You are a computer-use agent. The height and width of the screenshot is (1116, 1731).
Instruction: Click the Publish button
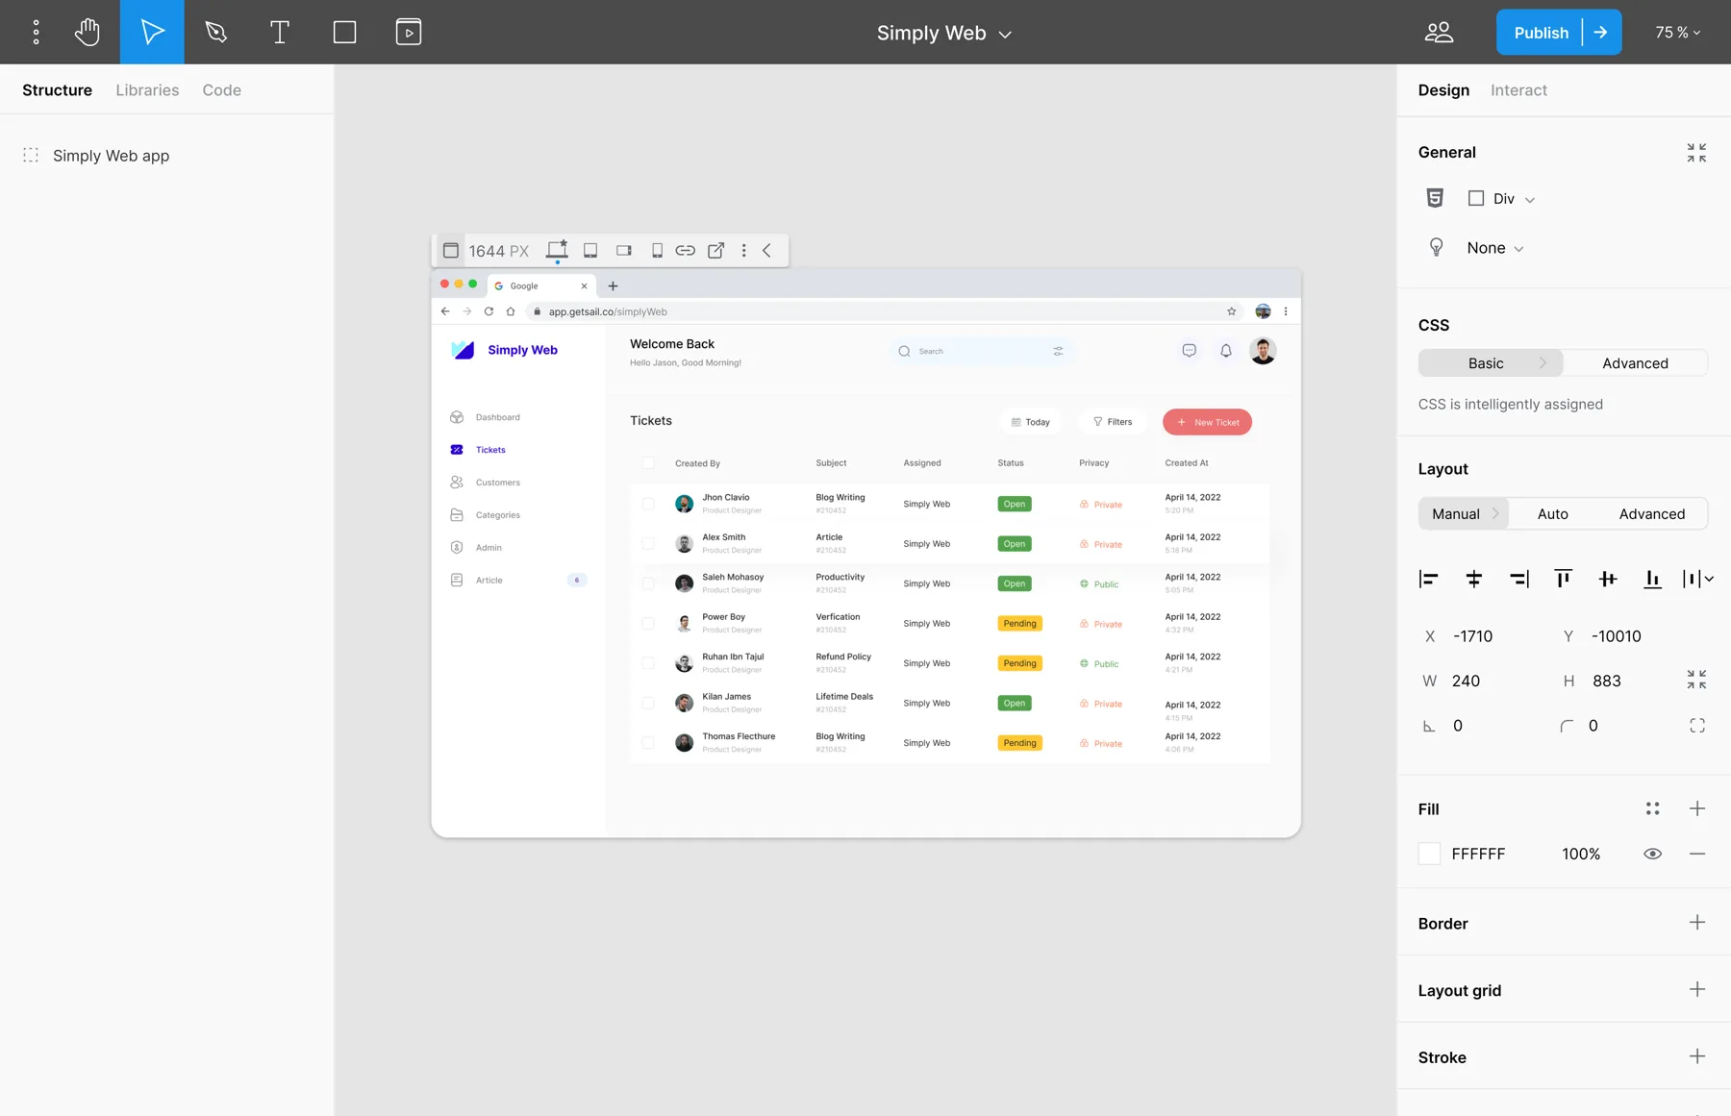pos(1541,33)
